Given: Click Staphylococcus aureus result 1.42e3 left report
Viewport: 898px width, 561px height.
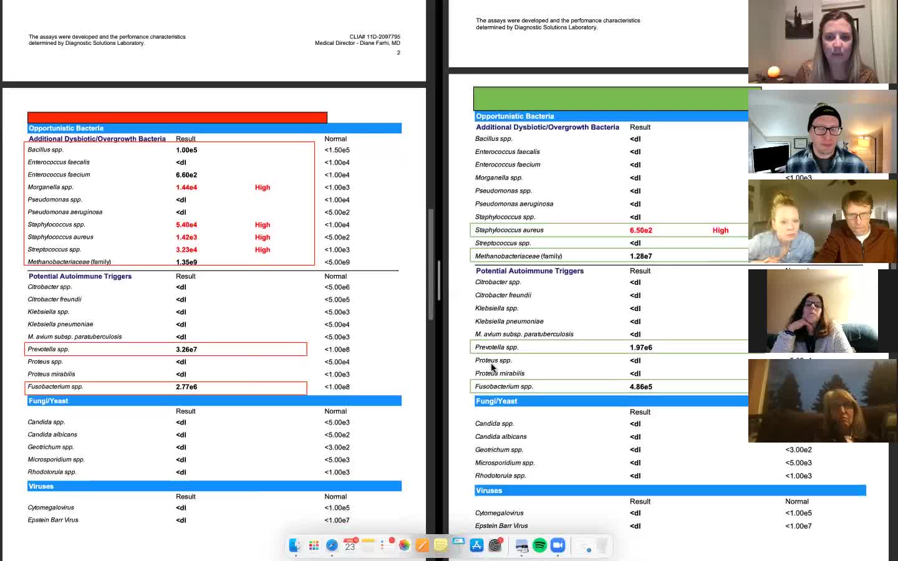Looking at the screenshot, I should click(186, 237).
